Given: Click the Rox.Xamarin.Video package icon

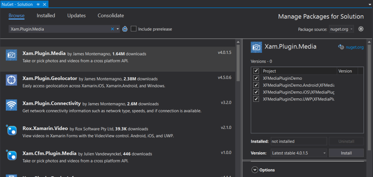Looking at the screenshot, I should [11, 130].
